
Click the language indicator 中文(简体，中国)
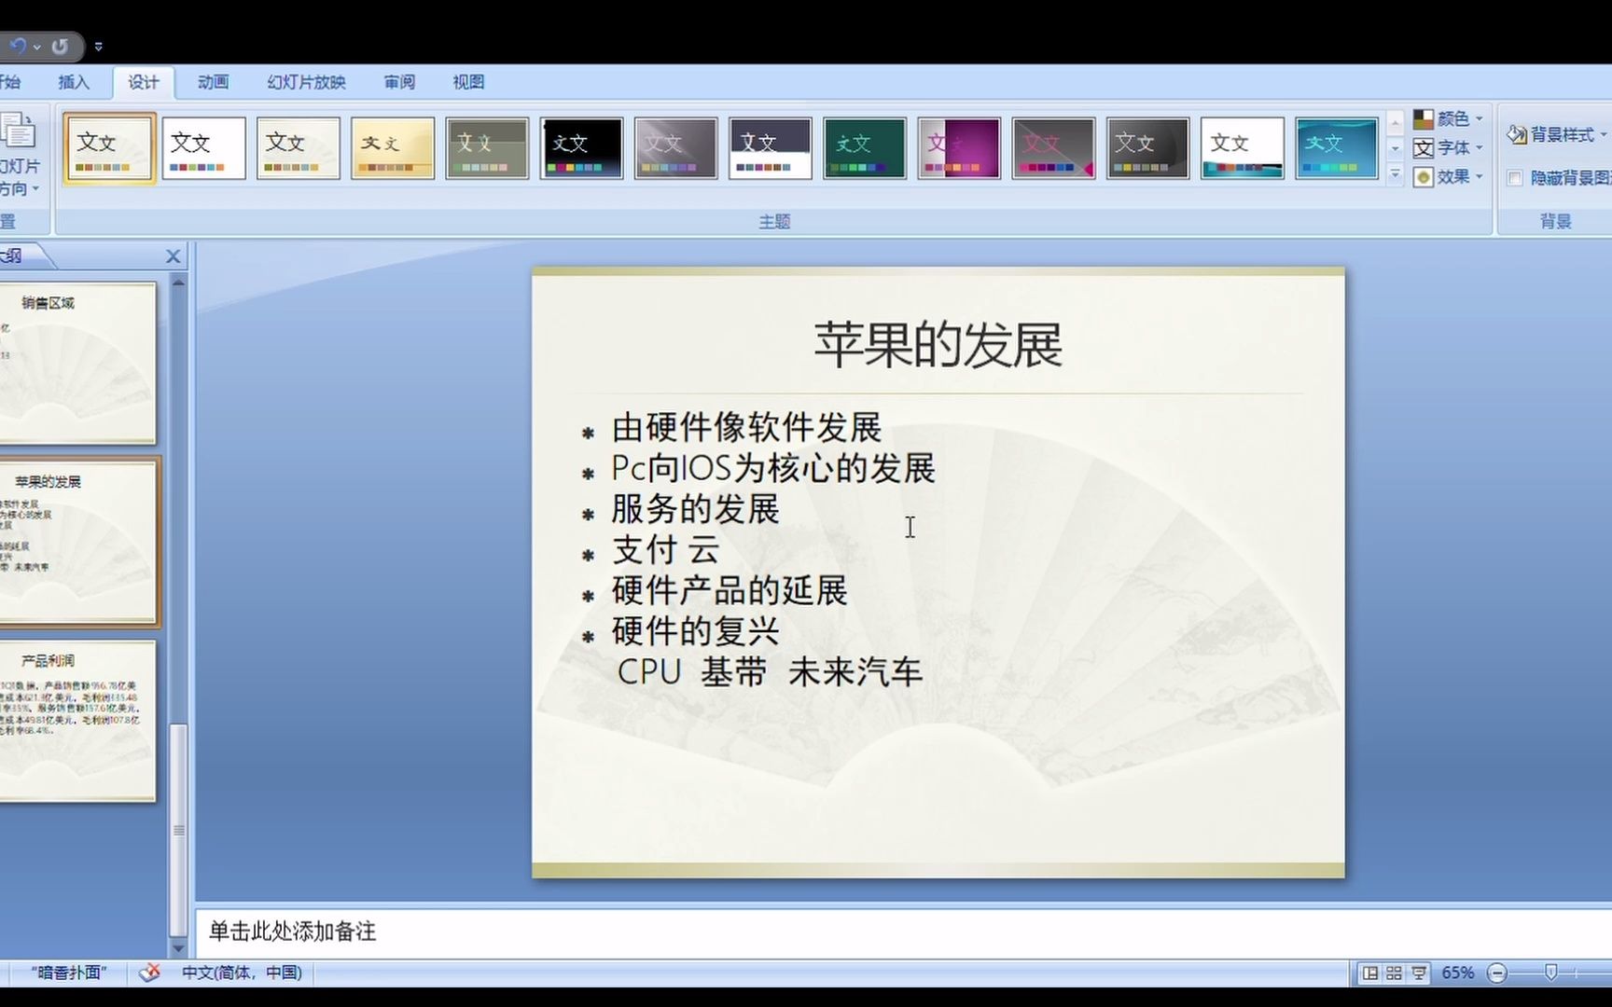pyautogui.click(x=242, y=973)
